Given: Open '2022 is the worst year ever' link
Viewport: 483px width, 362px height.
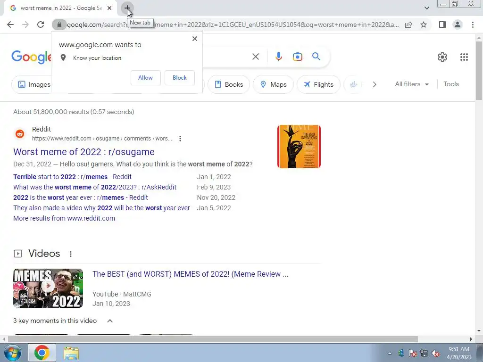Looking at the screenshot, I should click(80, 197).
